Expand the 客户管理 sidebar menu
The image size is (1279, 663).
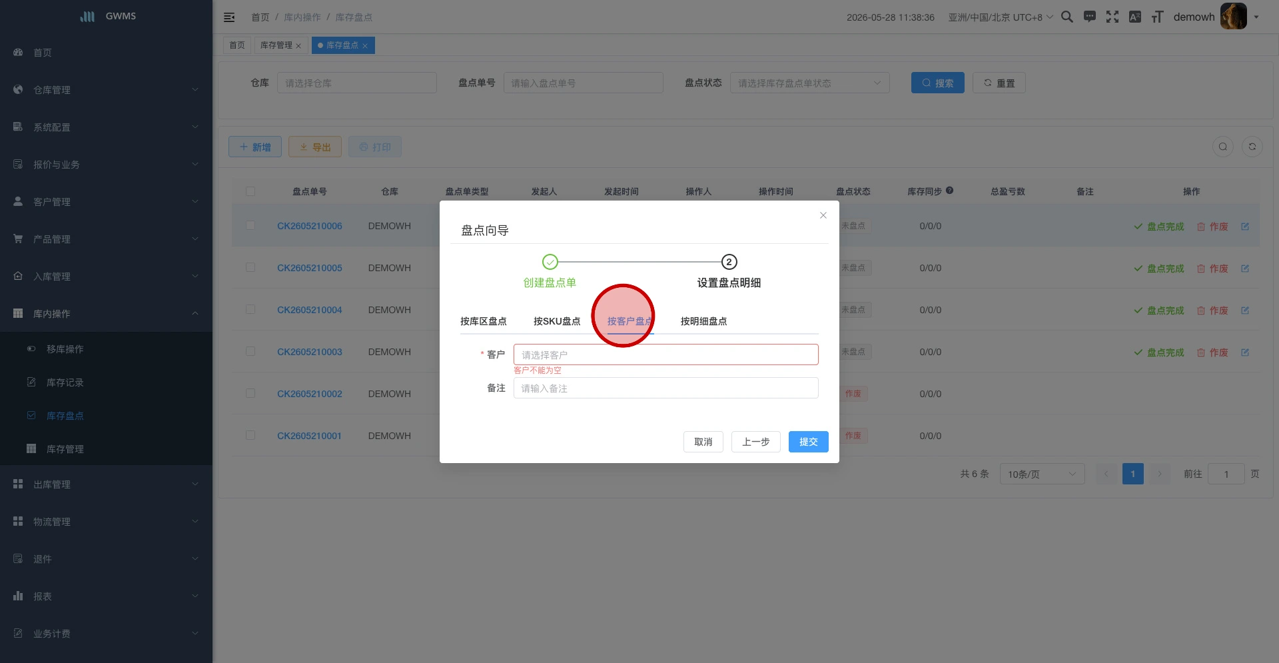pos(106,202)
